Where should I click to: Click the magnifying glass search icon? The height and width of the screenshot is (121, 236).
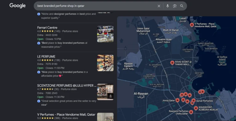182,6
